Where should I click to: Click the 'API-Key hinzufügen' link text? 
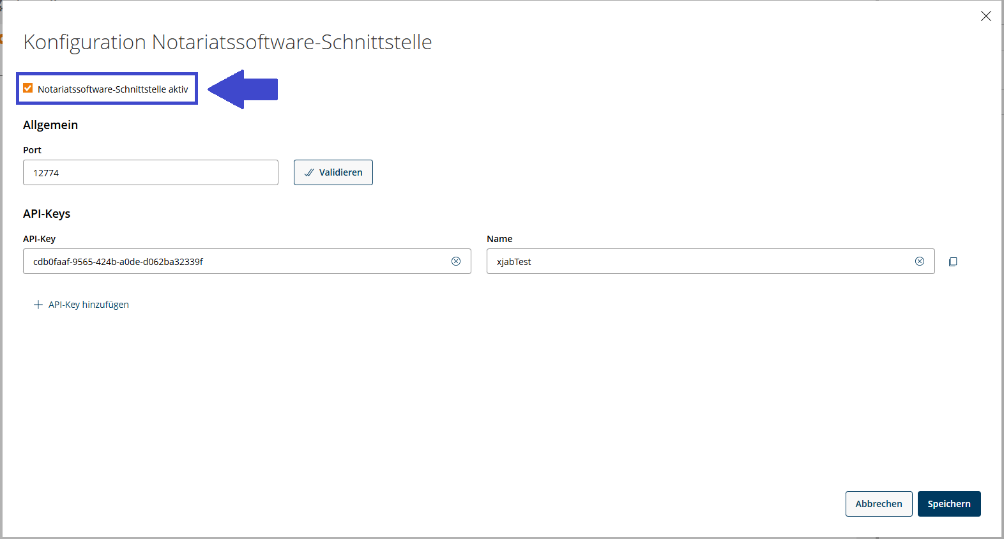[x=89, y=305]
